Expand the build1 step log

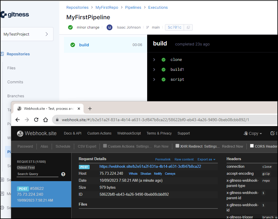point(154,70)
